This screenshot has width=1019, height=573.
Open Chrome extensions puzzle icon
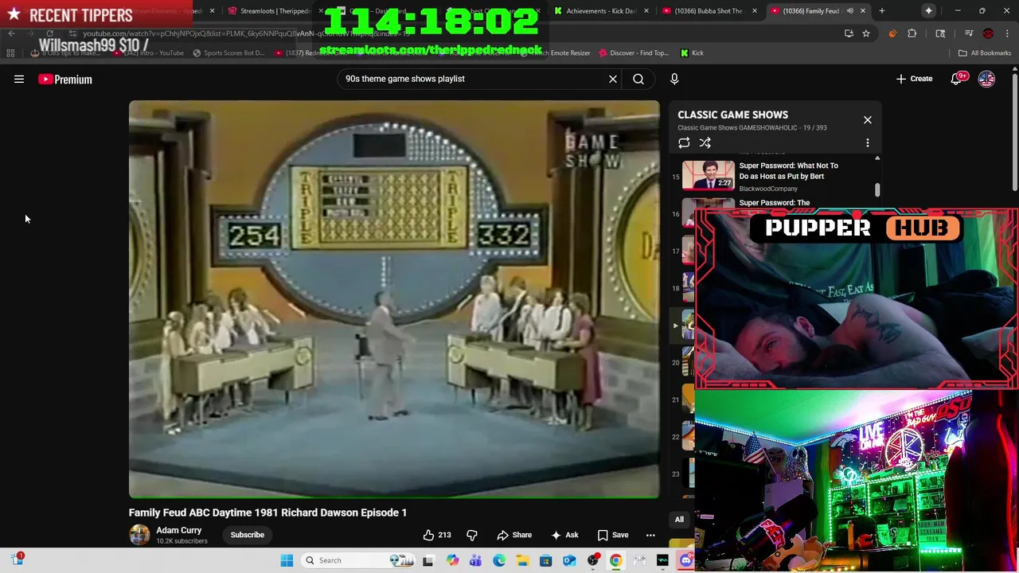(x=912, y=33)
